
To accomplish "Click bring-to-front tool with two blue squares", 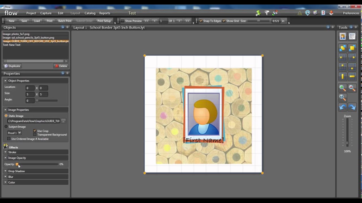I will coord(342,48).
